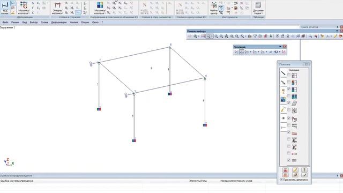Show the My moment diagram in bars
The height and width of the screenshot is (193, 343).
(x=72, y=8)
